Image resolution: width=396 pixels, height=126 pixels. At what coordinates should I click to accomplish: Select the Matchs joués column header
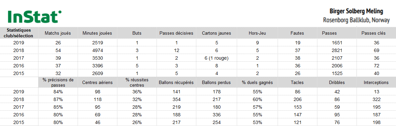tap(58, 33)
